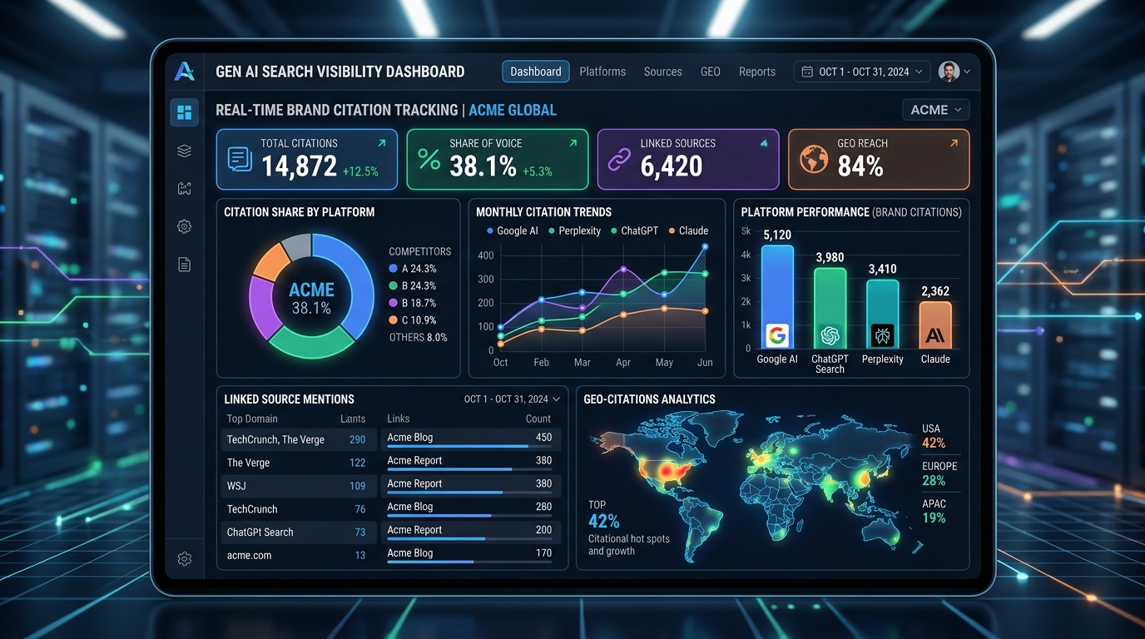Click the ACME 'A' logo icon
The width and height of the screenshot is (1145, 639).
tap(184, 72)
